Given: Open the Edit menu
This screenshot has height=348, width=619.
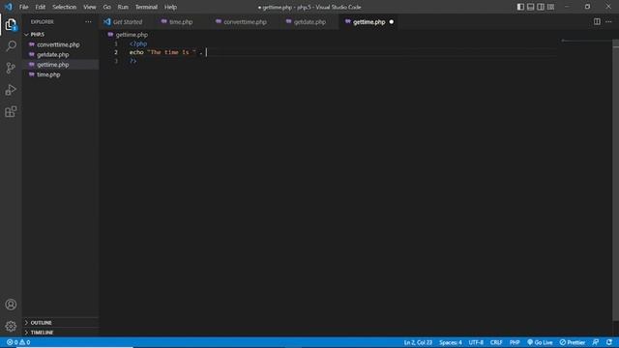Looking at the screenshot, I should 40,7.
